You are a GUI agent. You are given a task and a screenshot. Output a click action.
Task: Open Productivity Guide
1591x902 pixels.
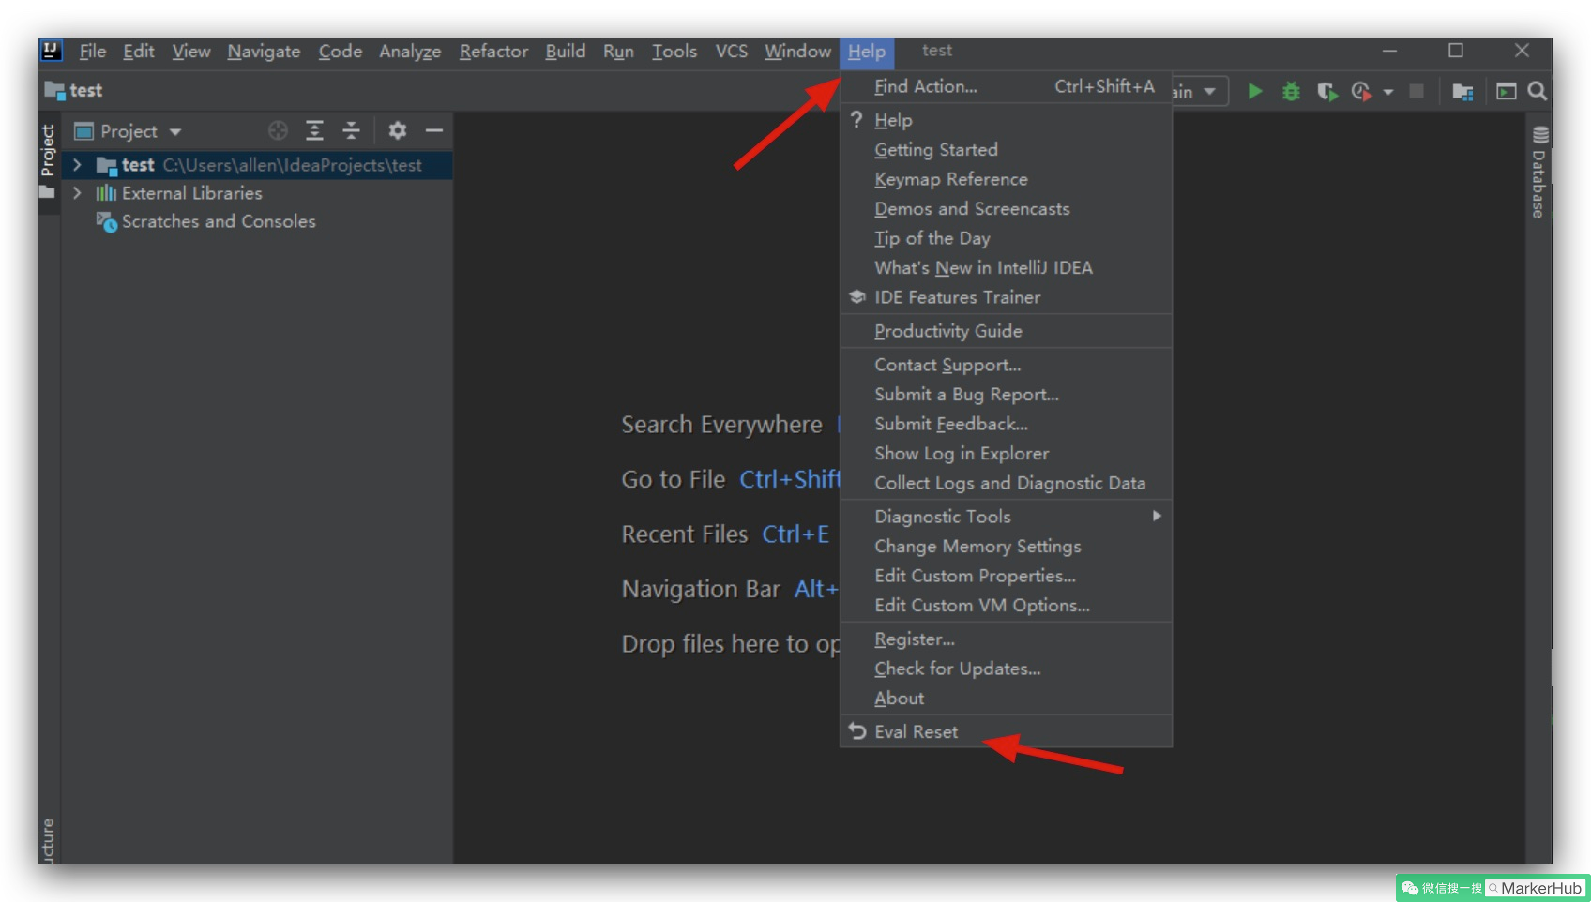point(1006,331)
